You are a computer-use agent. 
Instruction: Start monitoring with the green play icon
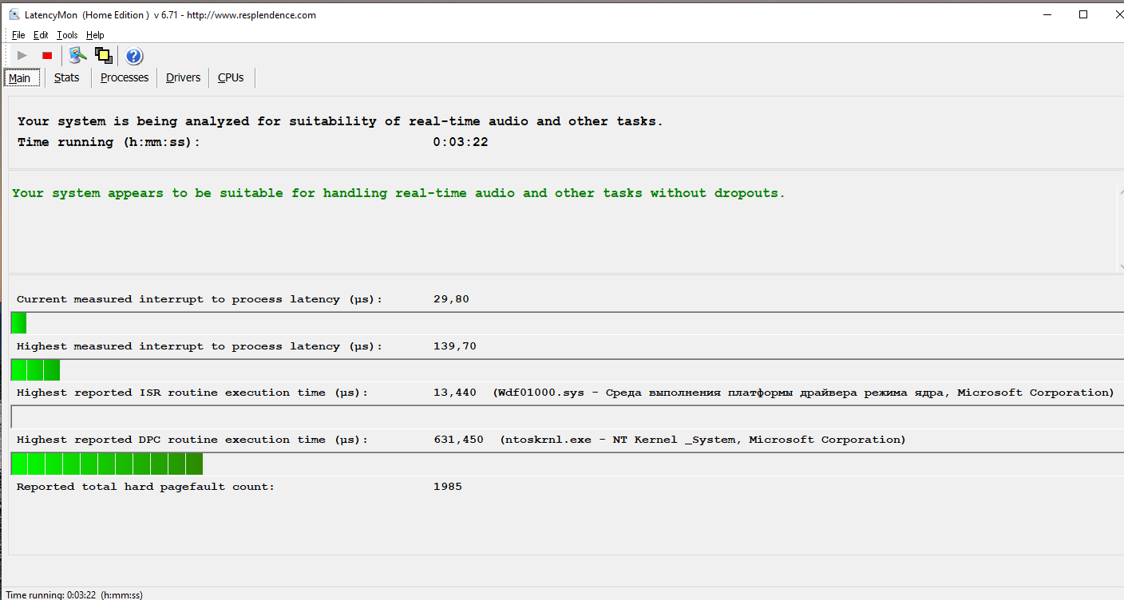click(22, 55)
